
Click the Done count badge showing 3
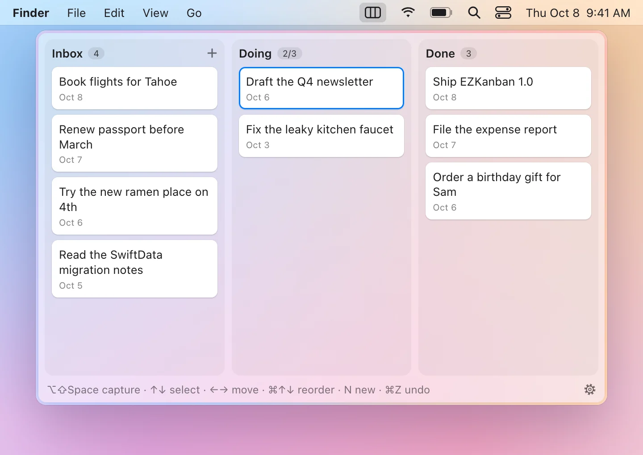coord(468,54)
